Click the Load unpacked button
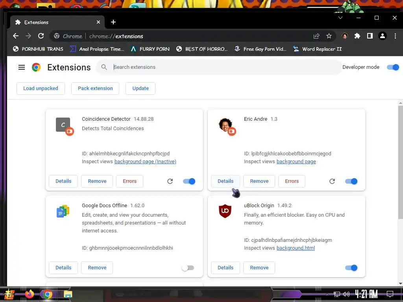 (41, 88)
